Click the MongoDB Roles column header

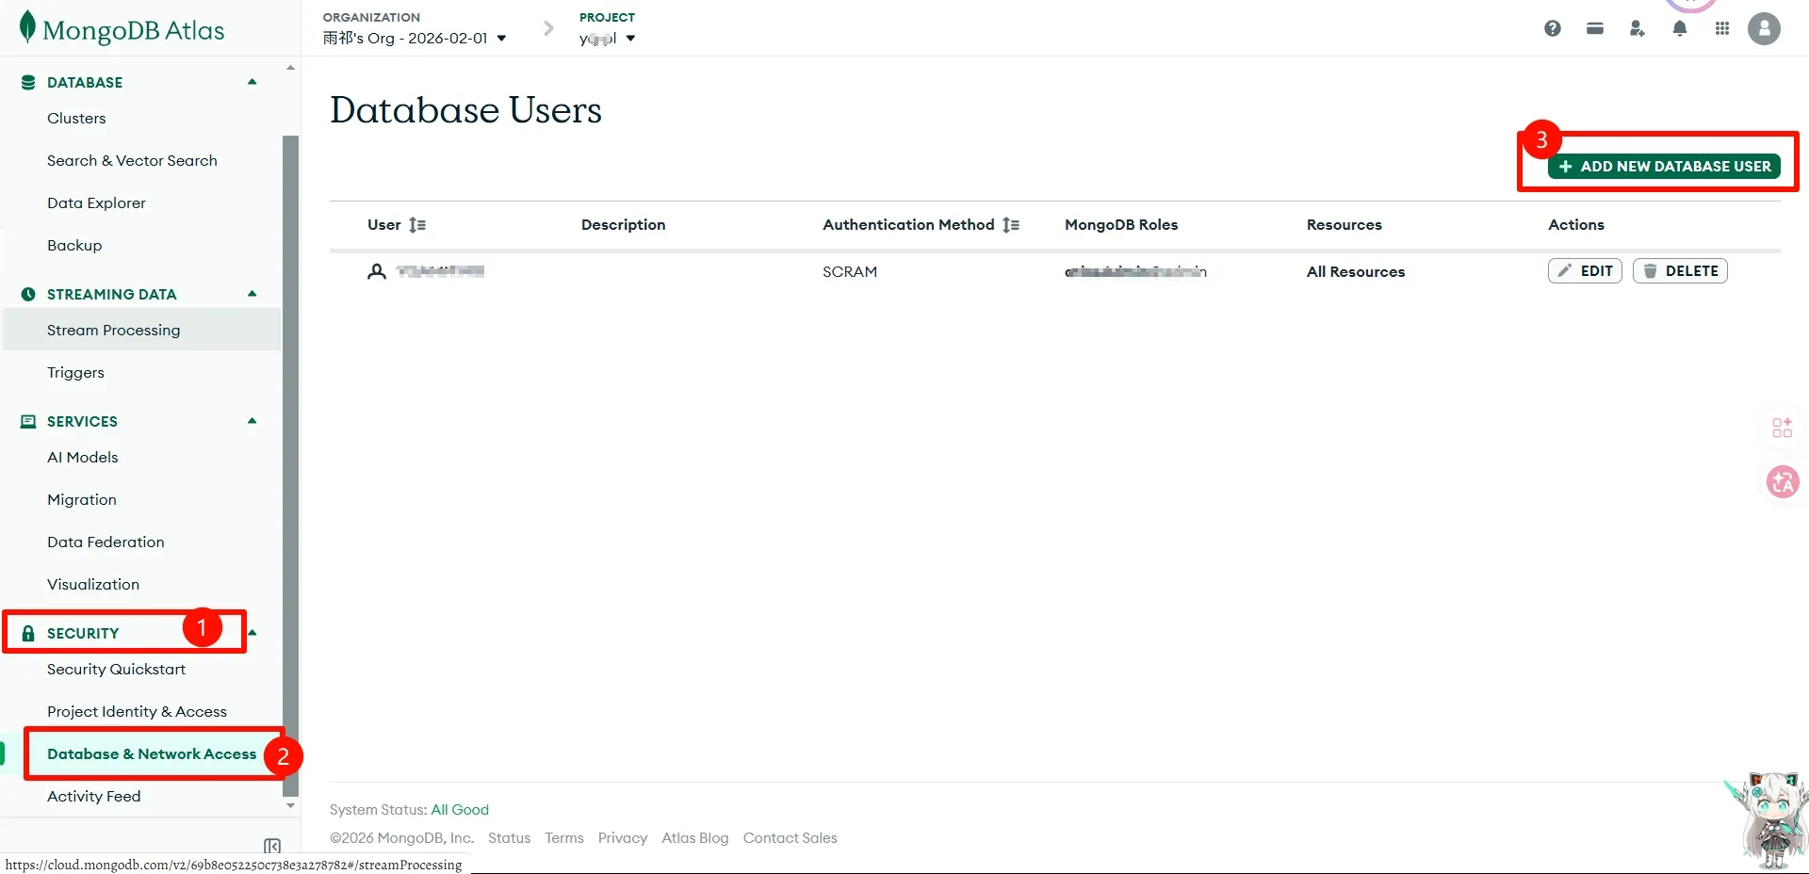click(1121, 225)
